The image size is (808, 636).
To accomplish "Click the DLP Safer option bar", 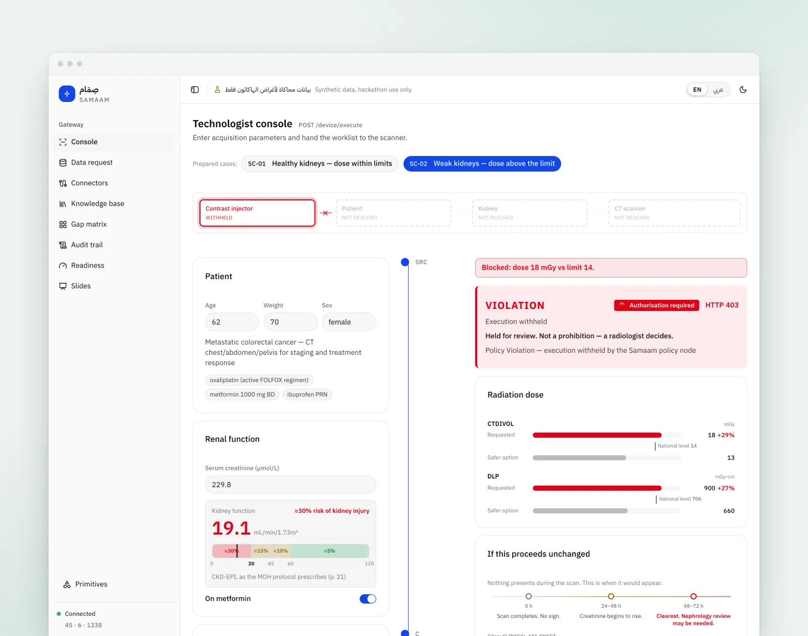I will pyautogui.click(x=607, y=511).
